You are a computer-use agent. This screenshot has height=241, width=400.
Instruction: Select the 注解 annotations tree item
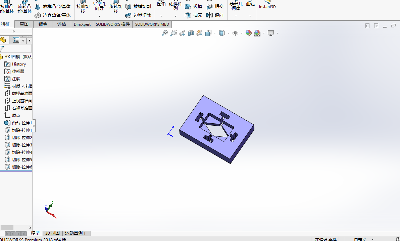click(12, 79)
